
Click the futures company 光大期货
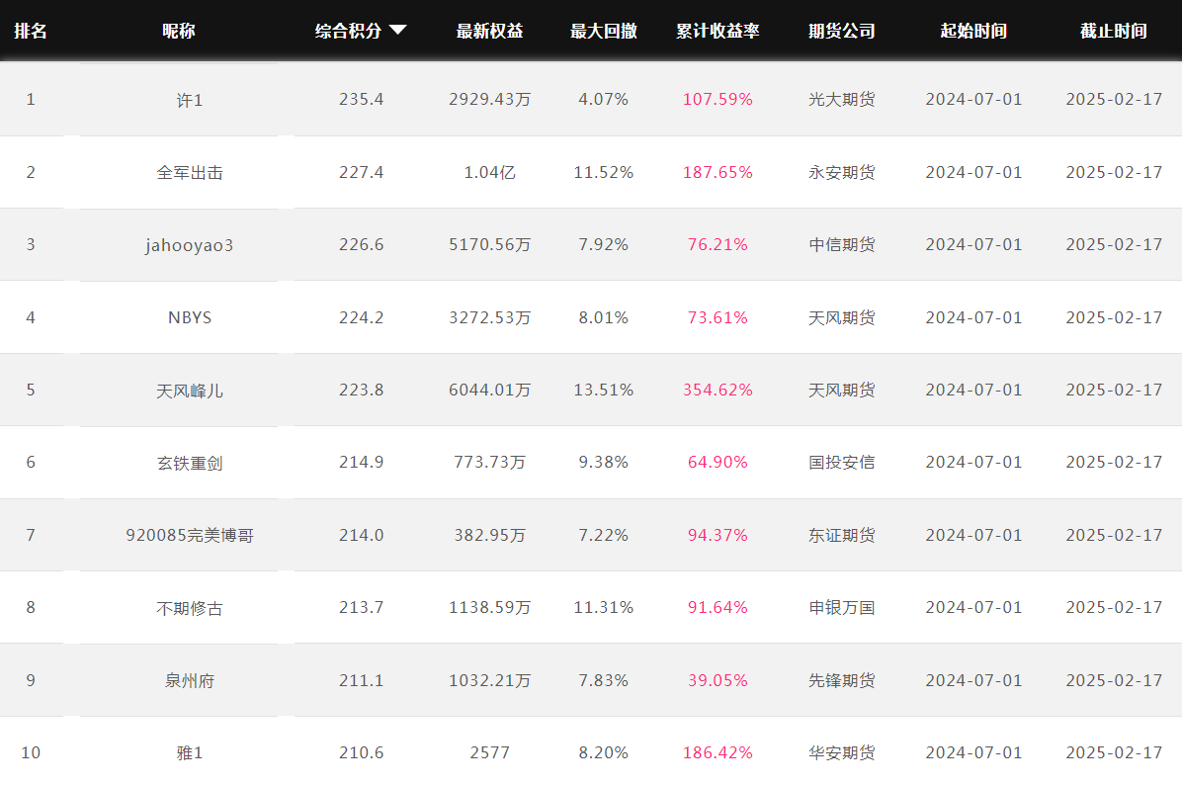(842, 100)
